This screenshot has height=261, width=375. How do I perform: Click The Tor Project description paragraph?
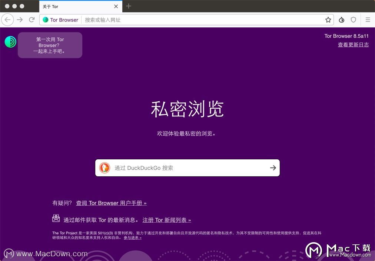point(187,235)
